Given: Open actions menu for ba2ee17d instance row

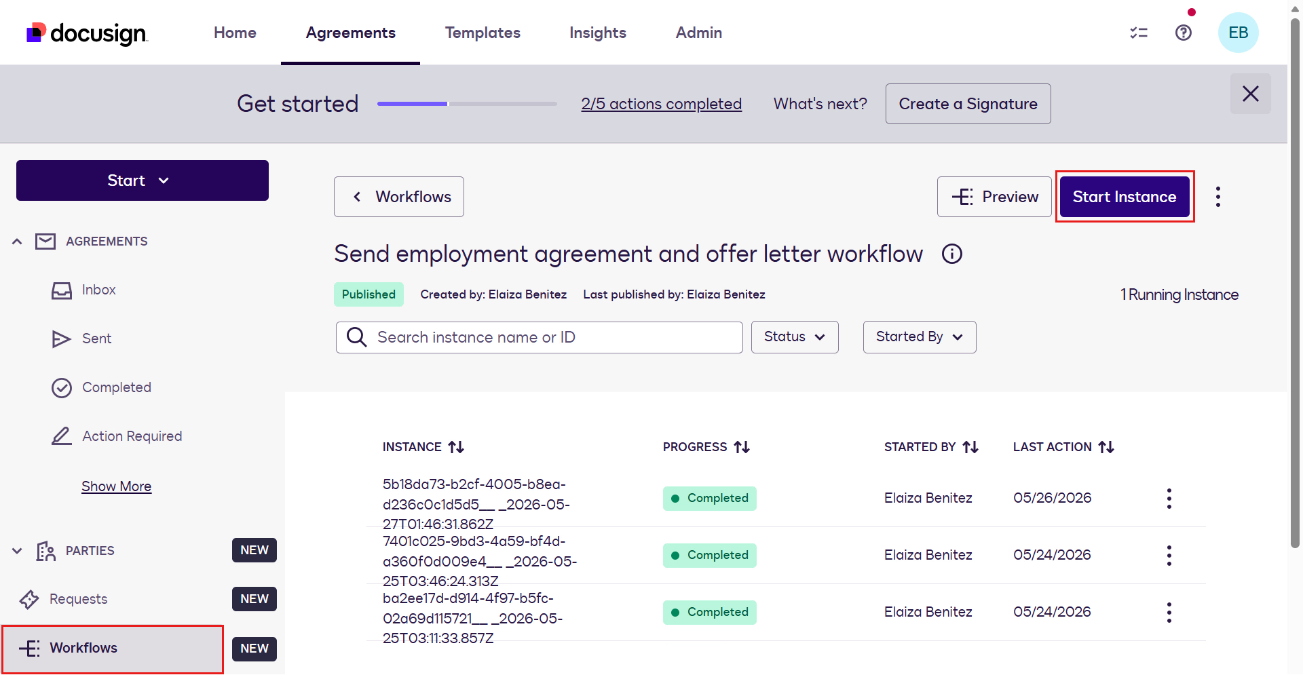Looking at the screenshot, I should click(x=1169, y=612).
